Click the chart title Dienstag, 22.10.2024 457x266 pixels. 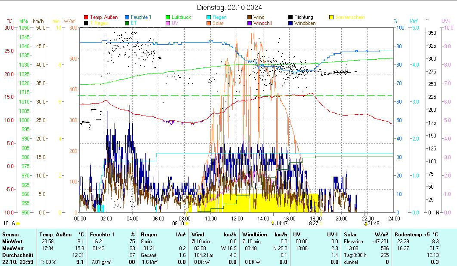click(229, 7)
